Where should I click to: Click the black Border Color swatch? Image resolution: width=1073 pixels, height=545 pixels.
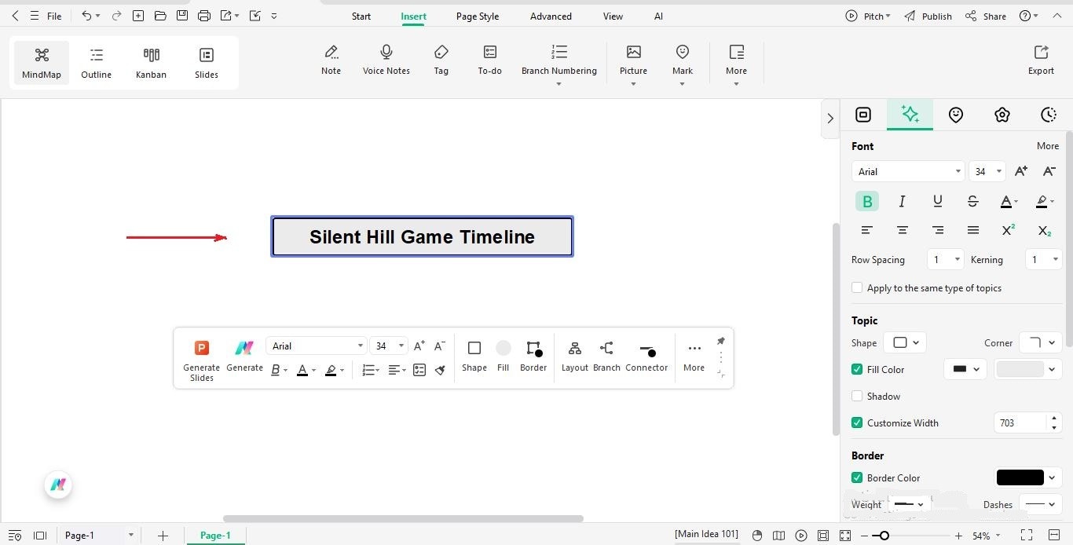point(1020,477)
